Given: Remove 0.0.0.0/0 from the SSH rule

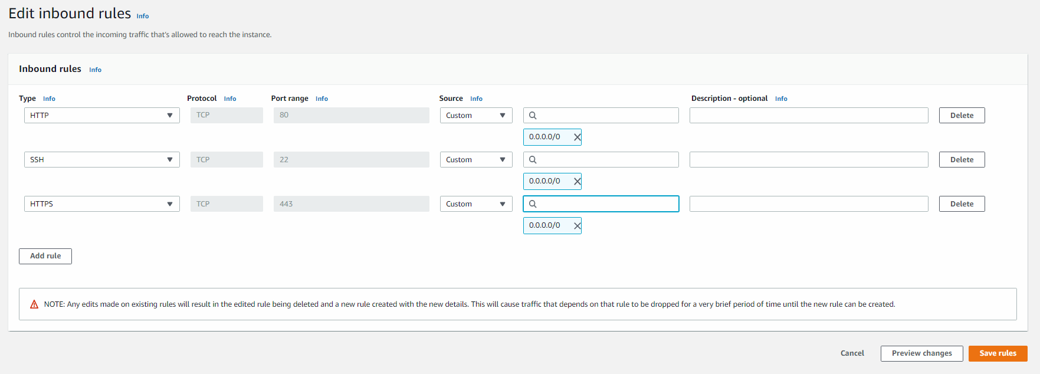Looking at the screenshot, I should (577, 182).
